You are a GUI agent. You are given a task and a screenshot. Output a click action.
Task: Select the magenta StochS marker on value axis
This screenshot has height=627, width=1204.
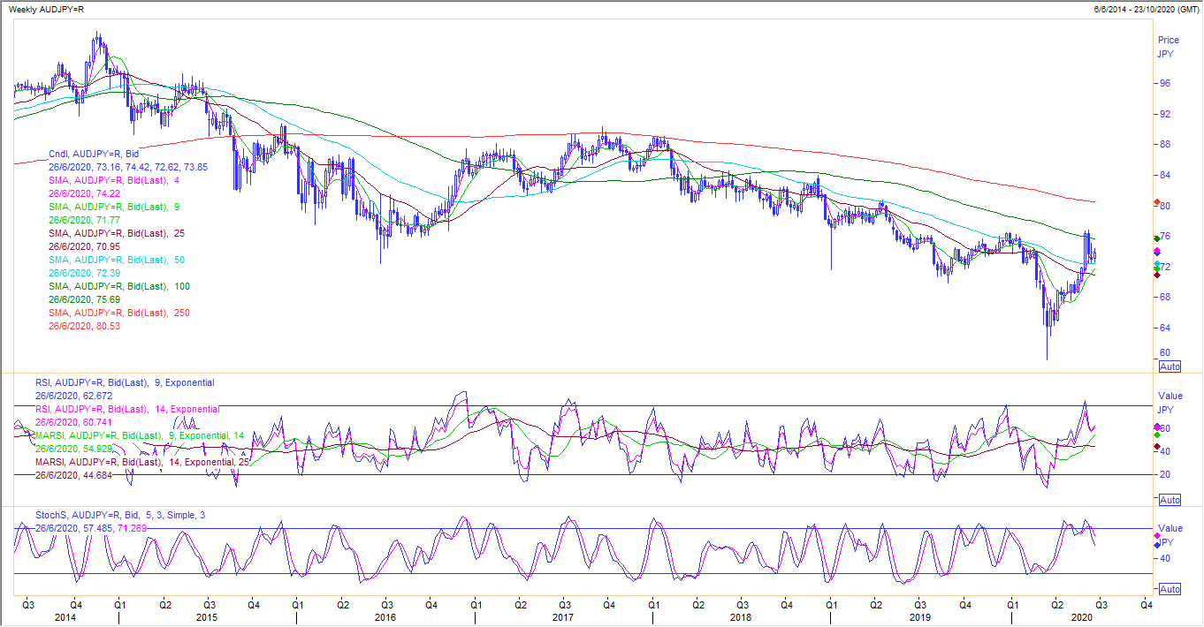pyautogui.click(x=1157, y=537)
